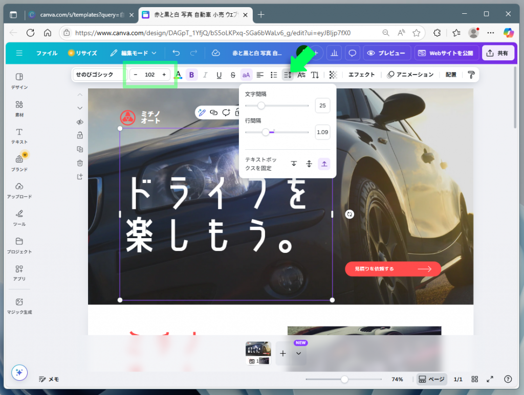The height and width of the screenshot is (395, 524).
Task: Open the 素材 panel in the left sidebar
Action: [19, 108]
